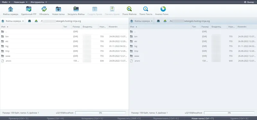
Task: Select the log folder name in right pane
Action: tap(136, 46)
